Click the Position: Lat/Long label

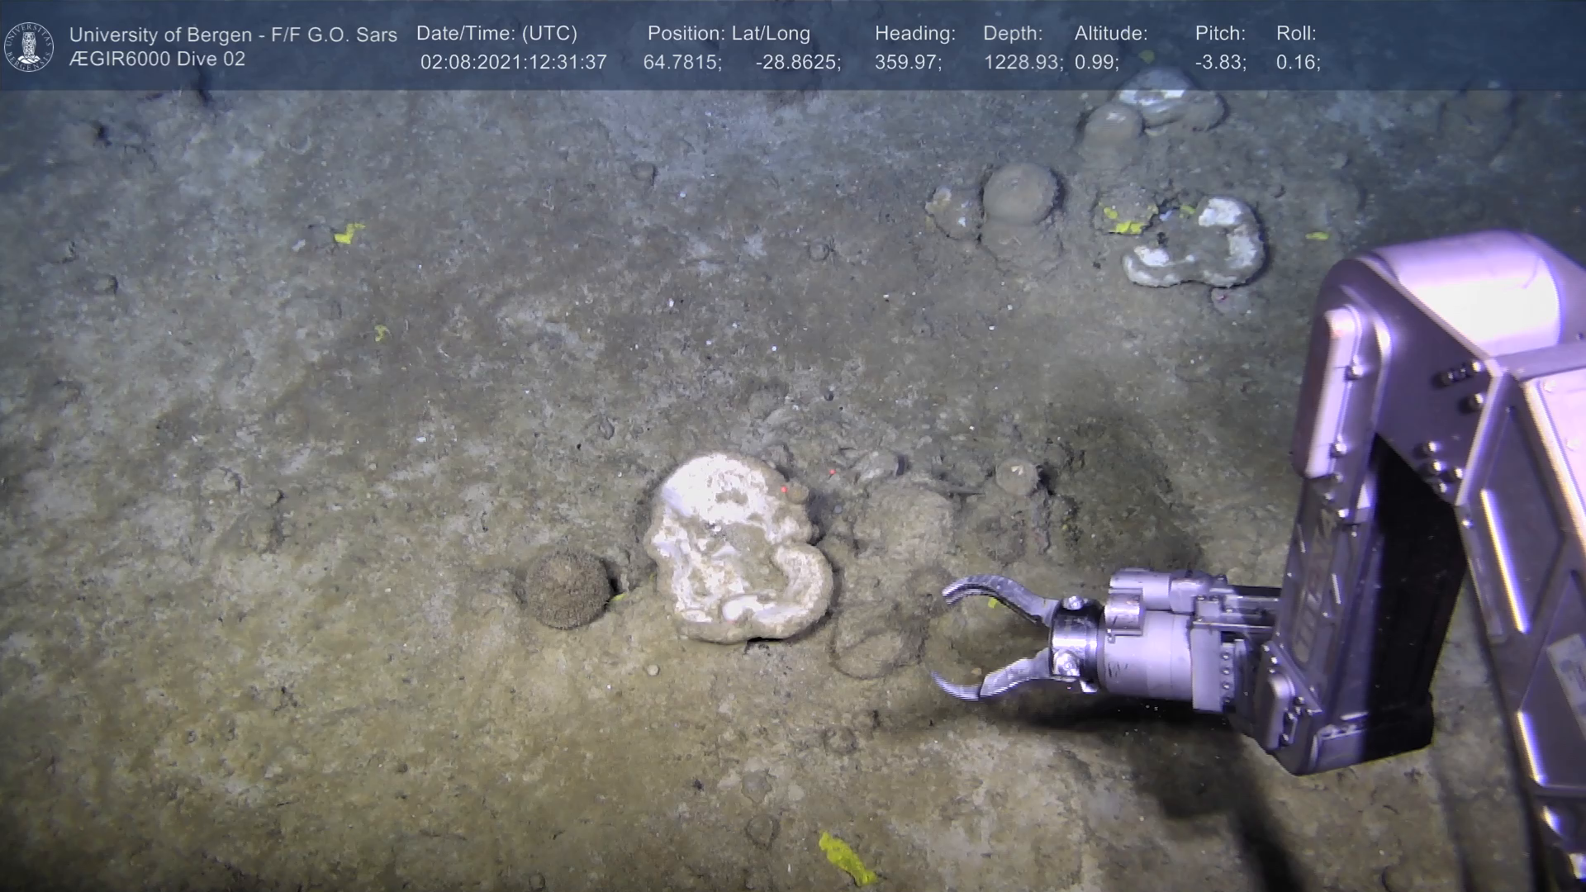[729, 34]
